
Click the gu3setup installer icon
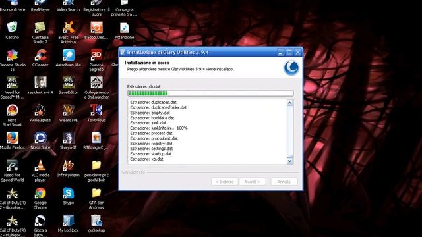[x=96, y=221]
